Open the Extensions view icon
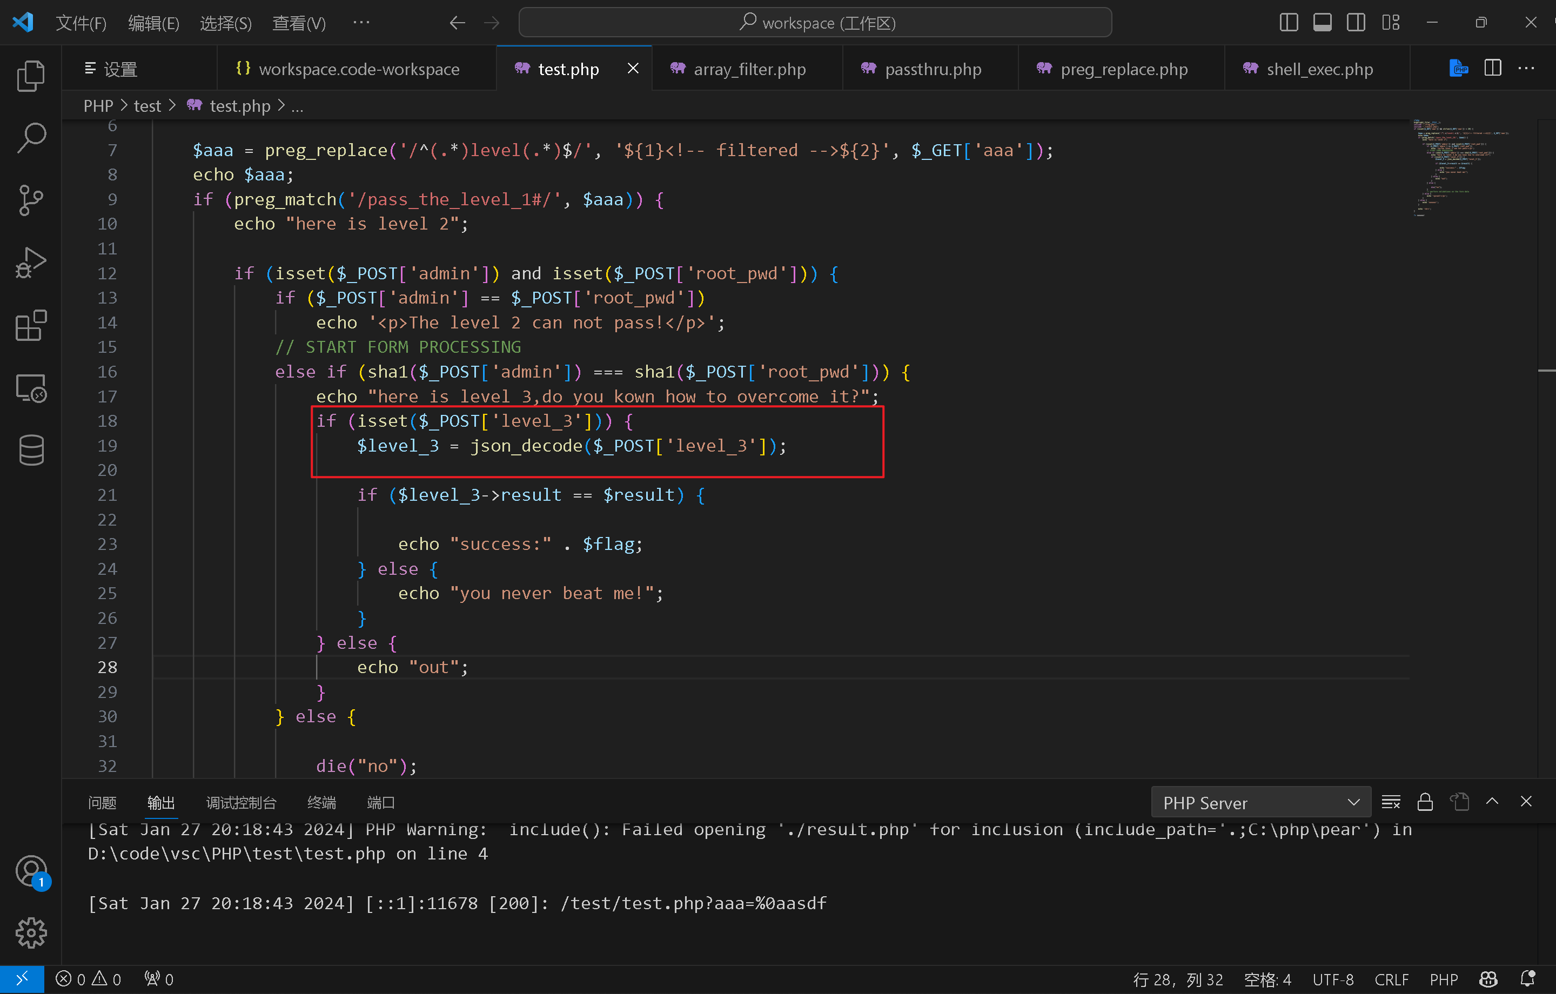The width and height of the screenshot is (1556, 994). (x=30, y=325)
